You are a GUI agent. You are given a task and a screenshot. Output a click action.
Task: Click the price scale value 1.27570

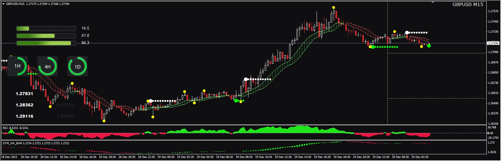coord(493,11)
